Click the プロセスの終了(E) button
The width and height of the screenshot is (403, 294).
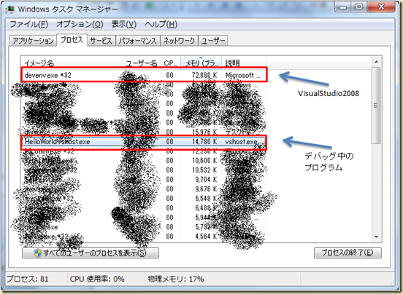pos(348,253)
